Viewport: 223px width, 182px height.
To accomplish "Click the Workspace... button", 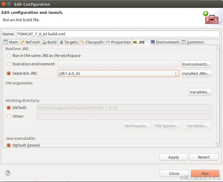I will (x=136, y=126).
